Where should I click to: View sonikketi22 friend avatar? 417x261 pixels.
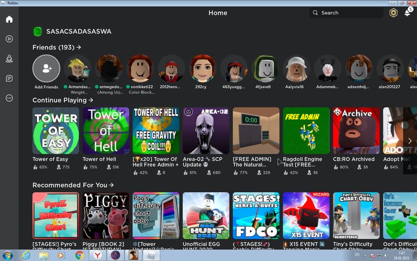click(140, 68)
